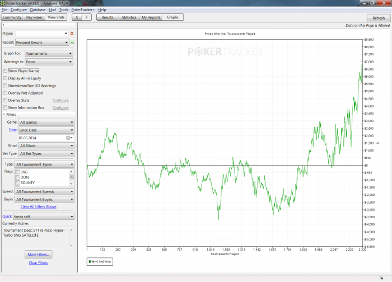Click the Clear All Filters Above link

point(38,206)
